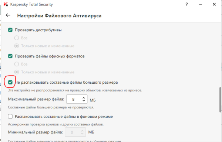Select 'Только новые и измененные' under дистрибутивы
The width and height of the screenshot is (222, 142).
(x=17, y=46)
